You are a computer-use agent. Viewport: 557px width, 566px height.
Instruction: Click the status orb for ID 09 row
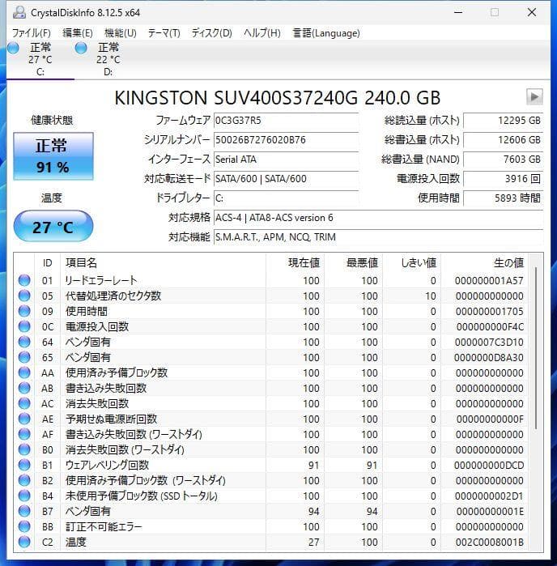click(x=24, y=311)
